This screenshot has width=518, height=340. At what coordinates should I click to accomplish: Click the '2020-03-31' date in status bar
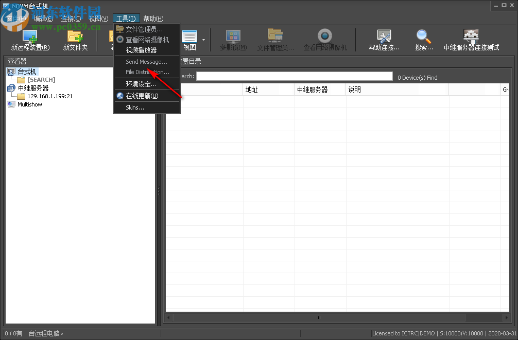502,333
